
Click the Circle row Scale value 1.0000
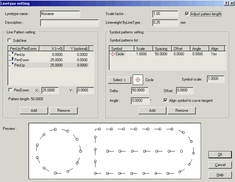141,54
